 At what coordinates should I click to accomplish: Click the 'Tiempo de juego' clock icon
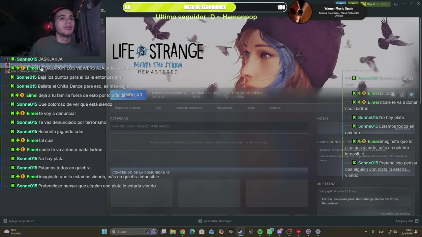(226, 95)
